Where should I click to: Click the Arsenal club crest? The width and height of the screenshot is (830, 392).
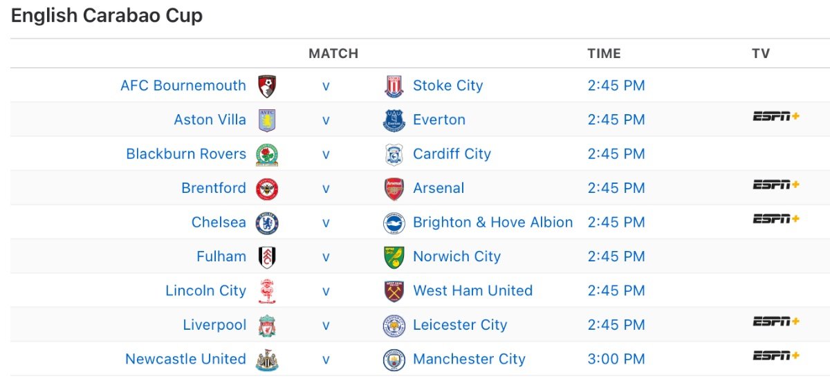point(394,189)
